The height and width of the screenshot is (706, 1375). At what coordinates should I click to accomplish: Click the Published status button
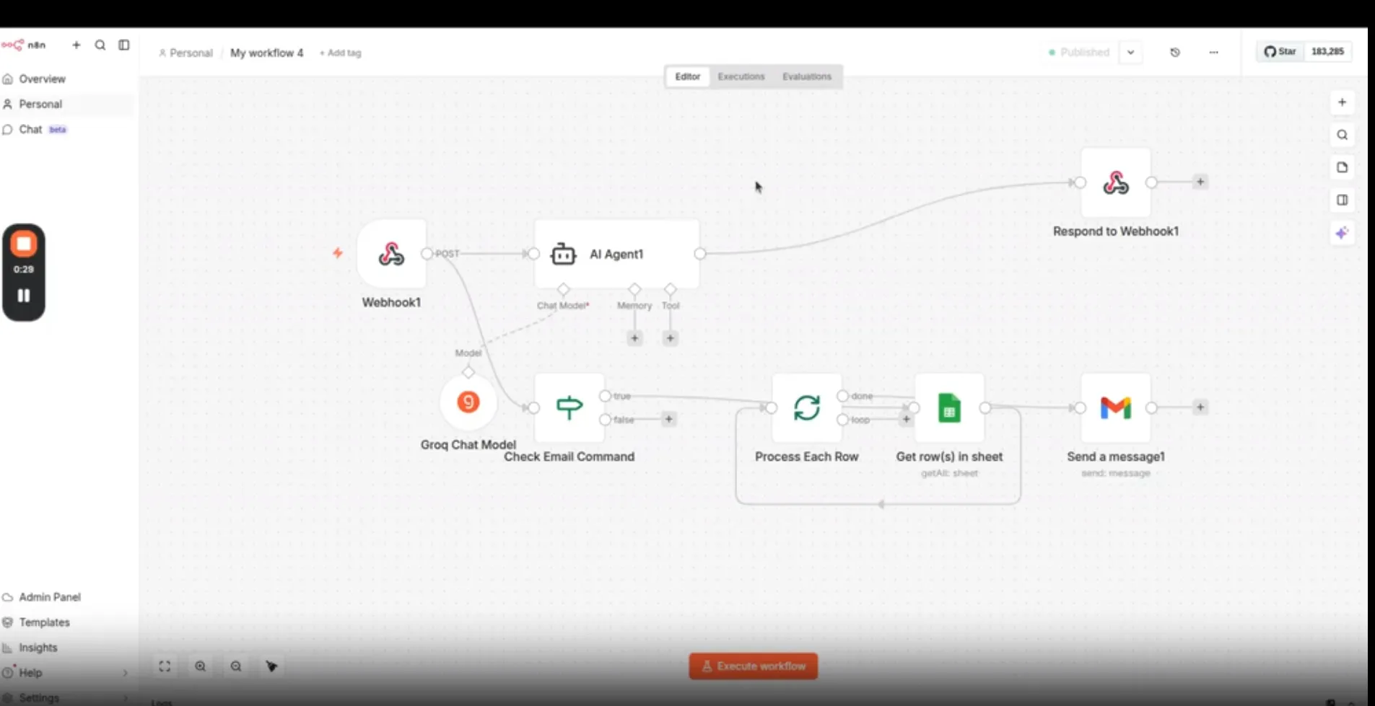coord(1080,52)
